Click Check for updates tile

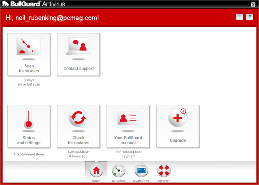click(x=79, y=126)
